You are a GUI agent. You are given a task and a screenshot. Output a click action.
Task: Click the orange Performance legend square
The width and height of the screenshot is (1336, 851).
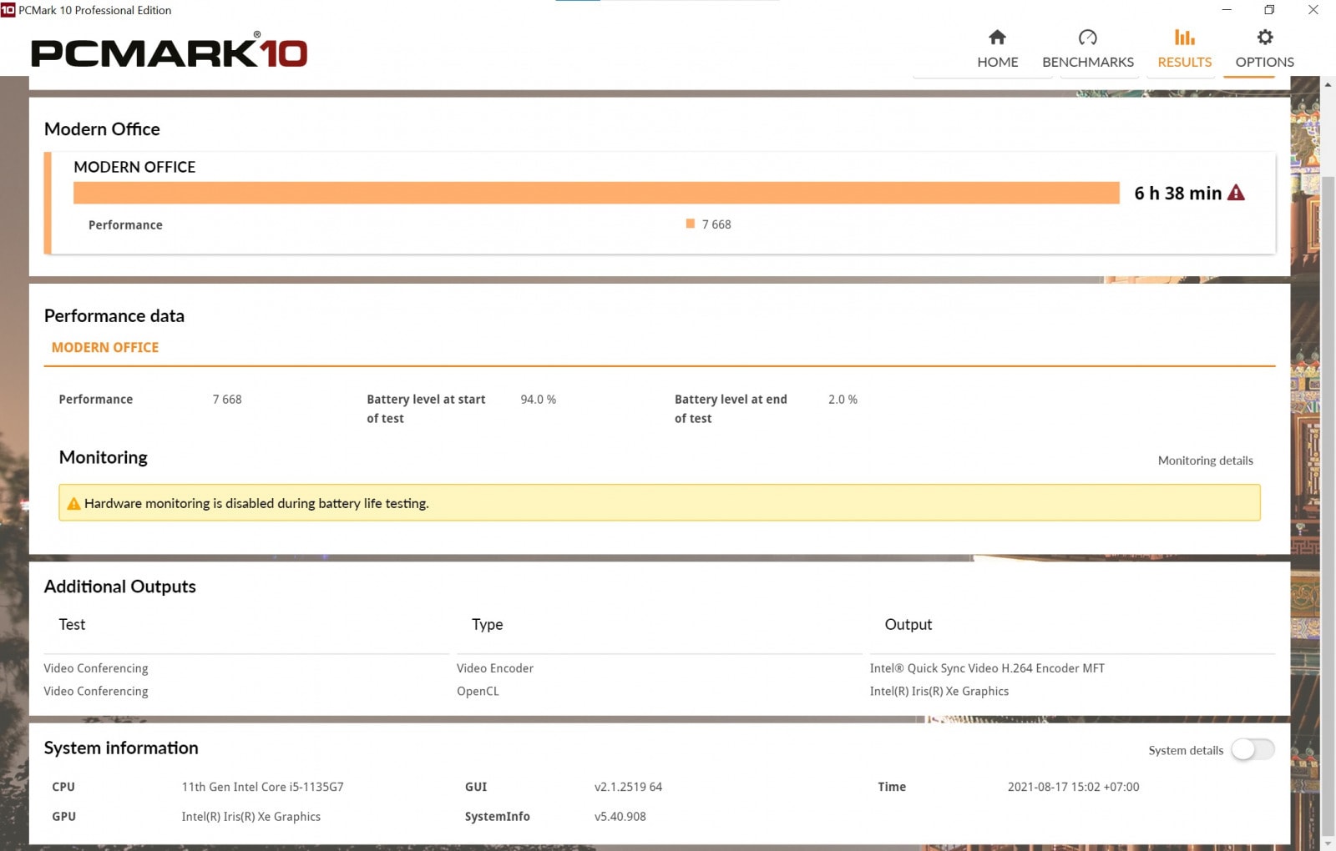691,224
